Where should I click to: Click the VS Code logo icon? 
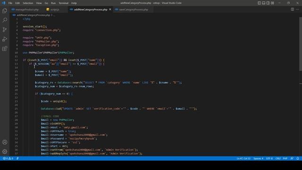click(3, 3)
